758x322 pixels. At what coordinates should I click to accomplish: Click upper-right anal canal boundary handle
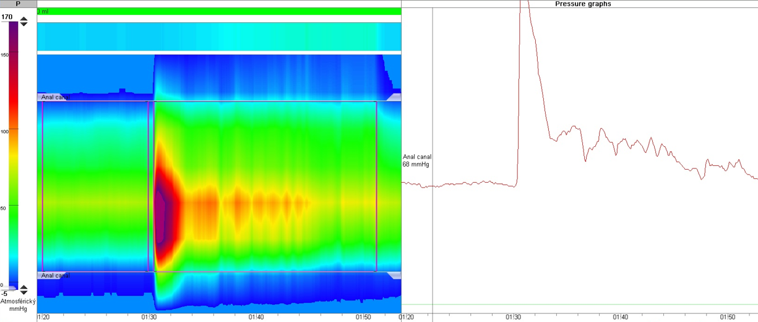coord(394,97)
